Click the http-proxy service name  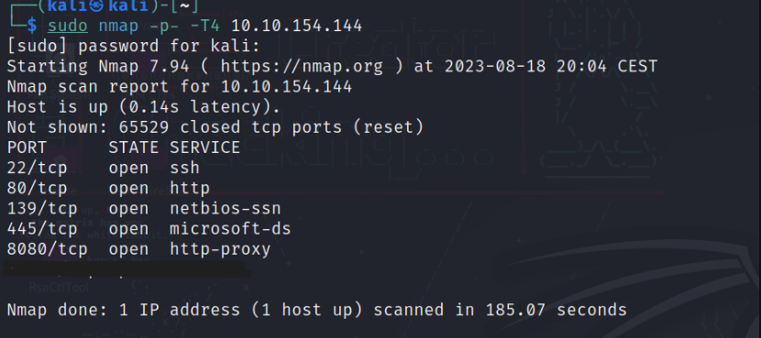220,249
